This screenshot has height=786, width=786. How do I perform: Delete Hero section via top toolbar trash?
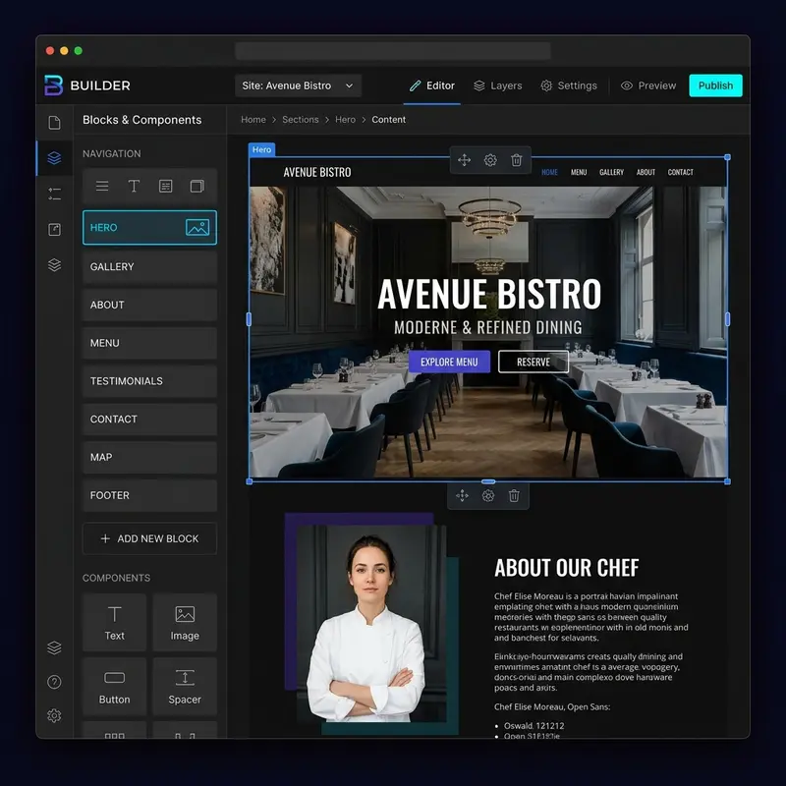(x=517, y=160)
